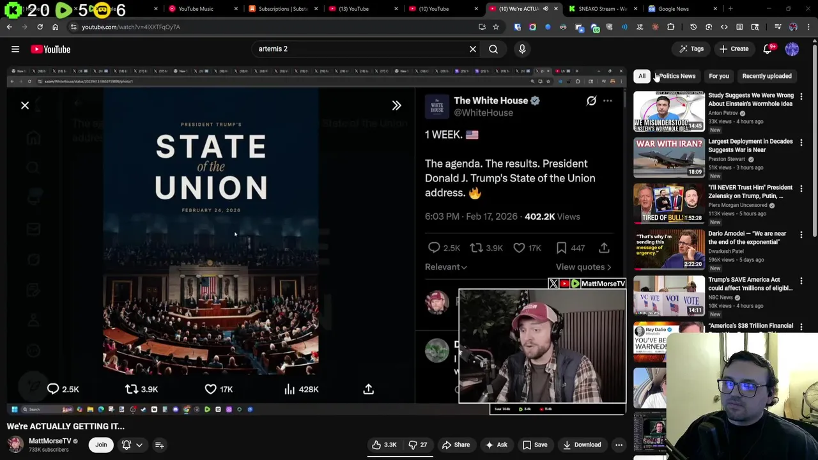Viewport: 818px width, 460px height.
Task: Clear the search box with the X icon
Action: coord(473,49)
